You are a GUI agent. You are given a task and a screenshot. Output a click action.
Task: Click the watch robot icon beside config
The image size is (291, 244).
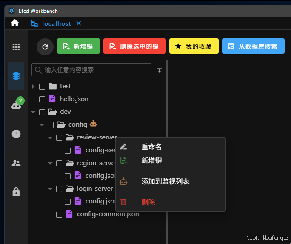click(x=93, y=124)
